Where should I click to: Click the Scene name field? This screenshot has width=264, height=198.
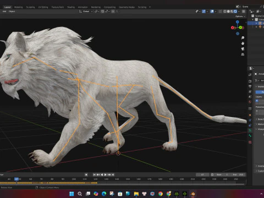click(250, 7)
